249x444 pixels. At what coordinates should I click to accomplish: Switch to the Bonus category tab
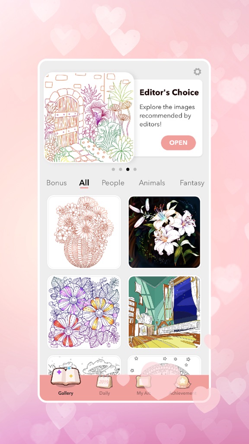[x=57, y=183]
